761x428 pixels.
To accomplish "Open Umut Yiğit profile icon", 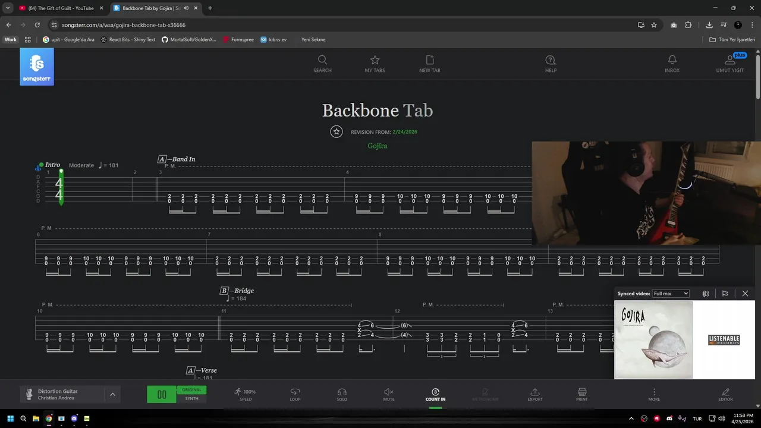I will 730,60.
